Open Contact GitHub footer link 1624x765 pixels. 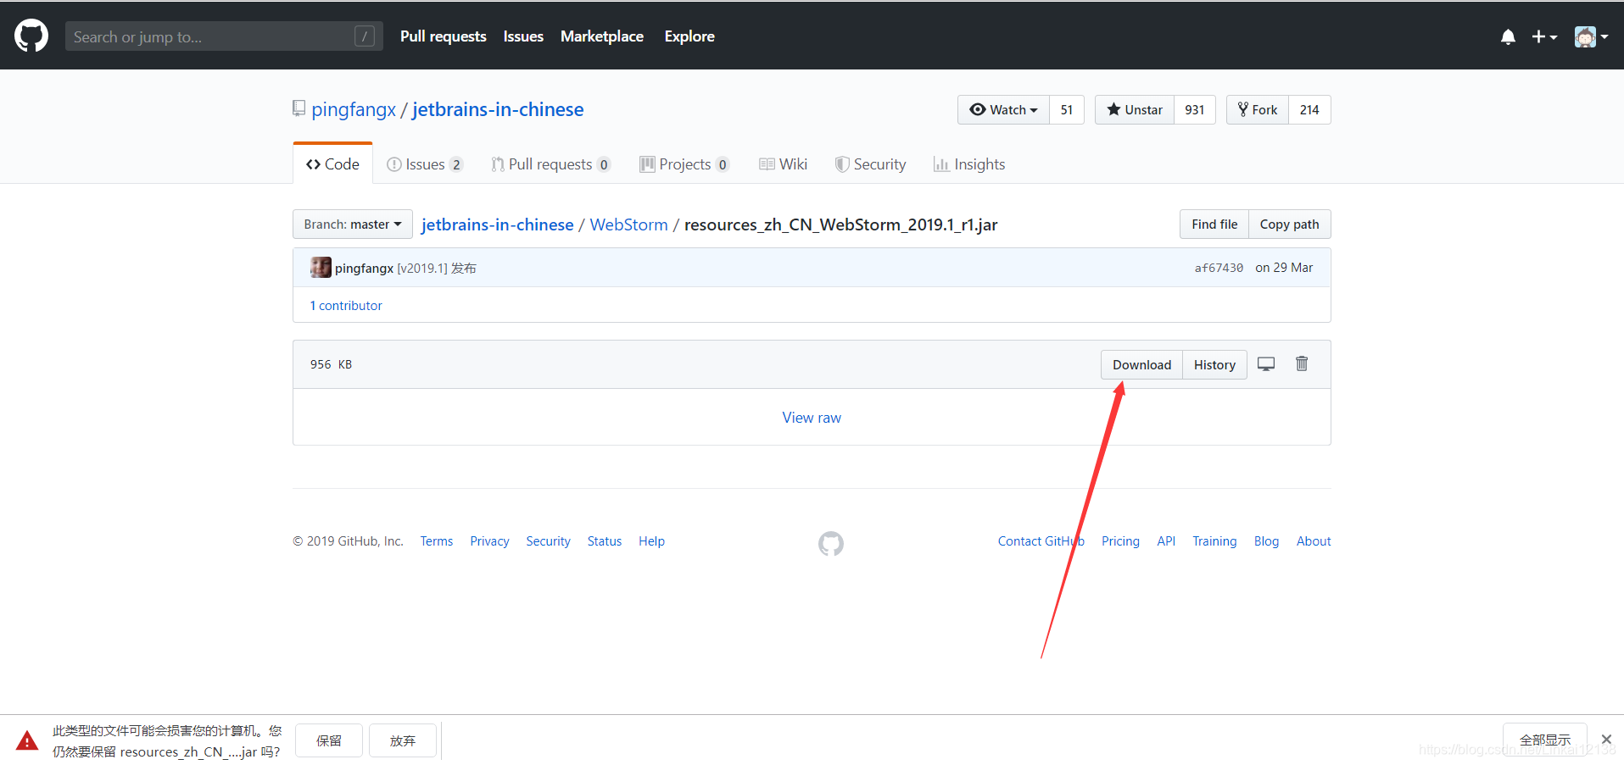pyautogui.click(x=1041, y=541)
